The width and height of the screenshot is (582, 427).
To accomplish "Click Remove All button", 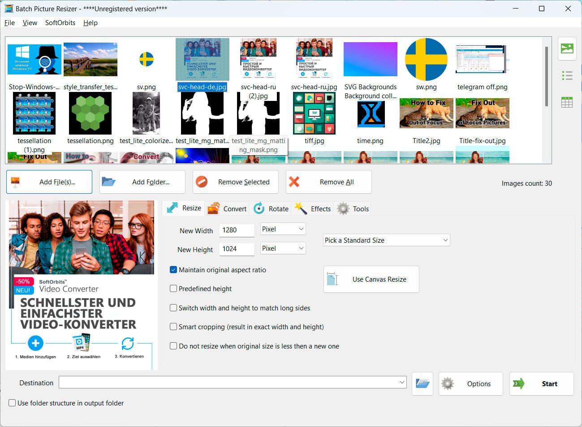I will [329, 182].
